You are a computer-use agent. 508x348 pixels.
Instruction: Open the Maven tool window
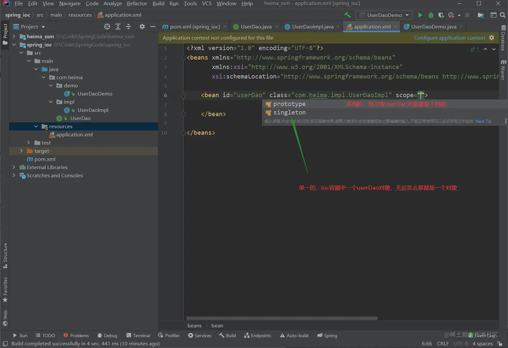coord(503,70)
